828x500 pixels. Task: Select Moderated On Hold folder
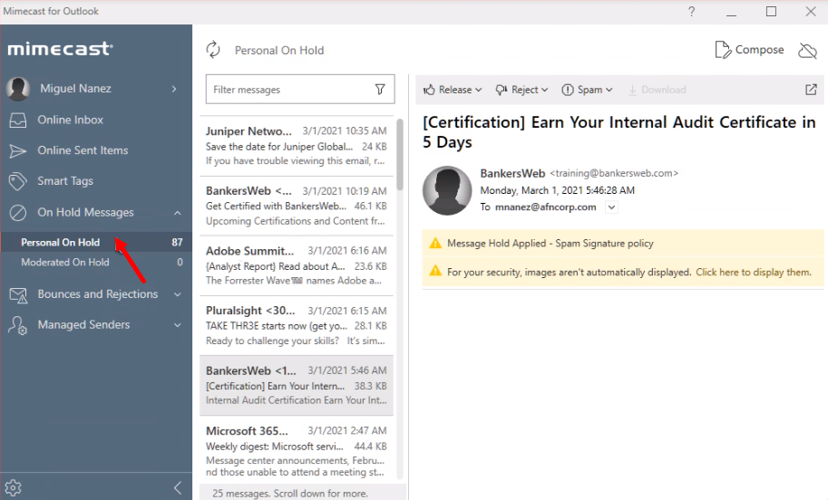[x=96, y=262]
